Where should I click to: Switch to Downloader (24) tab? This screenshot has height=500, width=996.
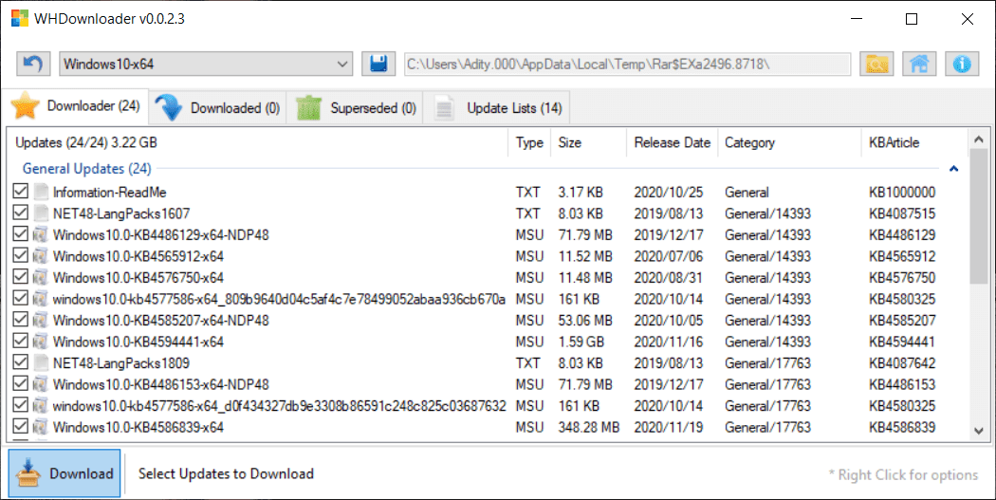tap(76, 106)
